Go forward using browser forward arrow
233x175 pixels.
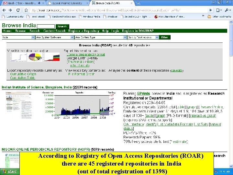[10, 10]
